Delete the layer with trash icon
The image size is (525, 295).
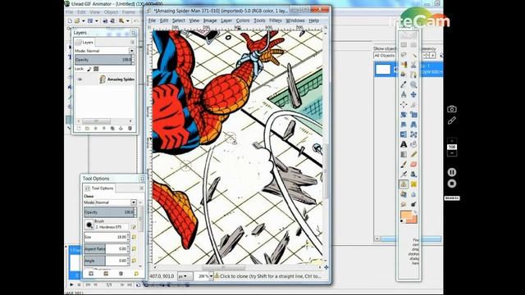[130, 129]
